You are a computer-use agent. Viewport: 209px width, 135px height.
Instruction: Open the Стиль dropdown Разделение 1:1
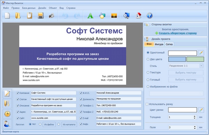pyautogui.click(x=186, y=66)
